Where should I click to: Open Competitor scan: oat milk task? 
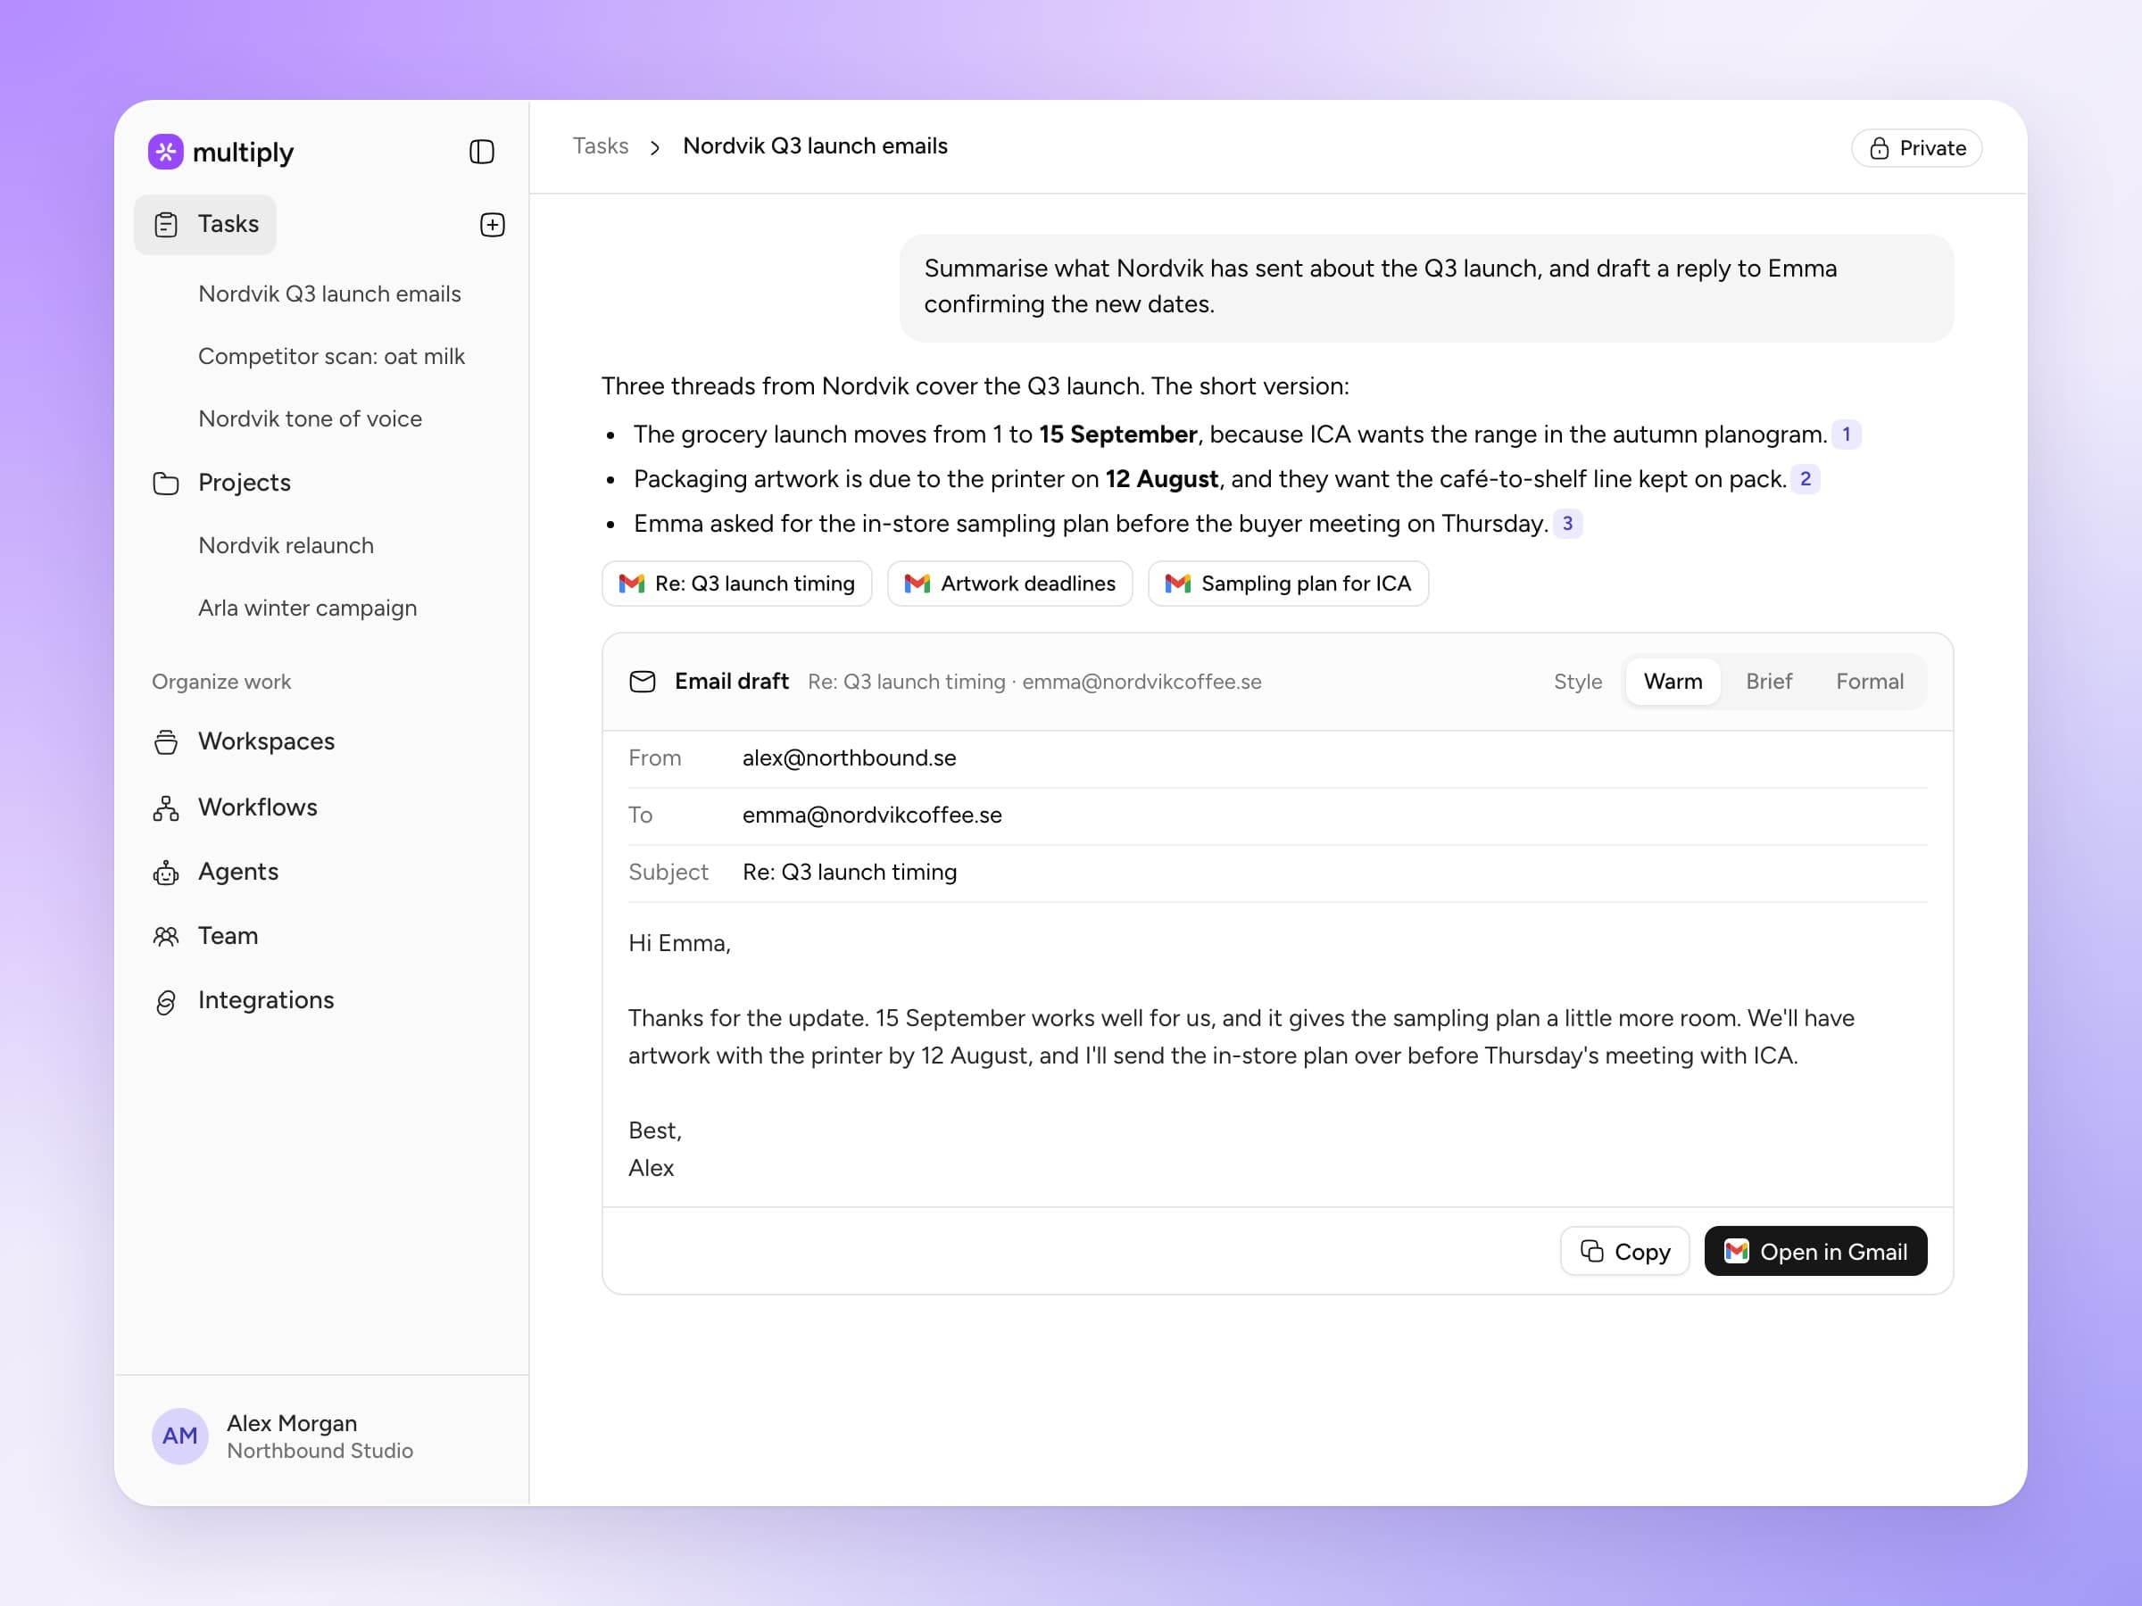coord(331,356)
